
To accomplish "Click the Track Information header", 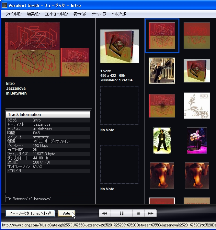I will tap(48, 115).
